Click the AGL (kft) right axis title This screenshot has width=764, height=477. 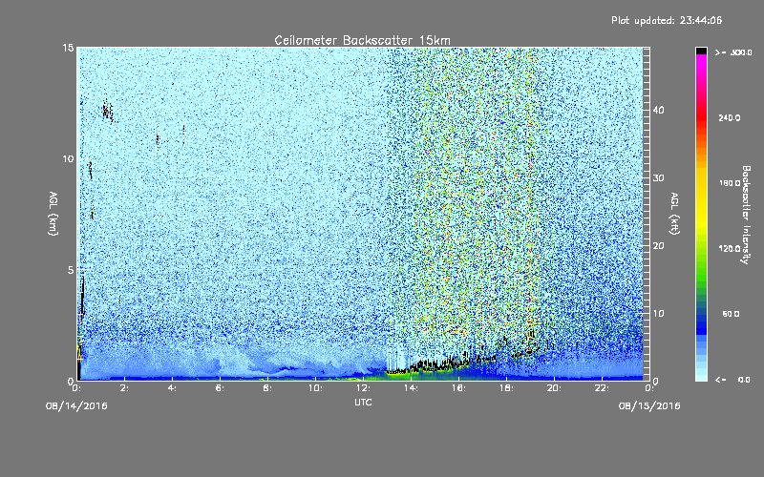coord(675,214)
